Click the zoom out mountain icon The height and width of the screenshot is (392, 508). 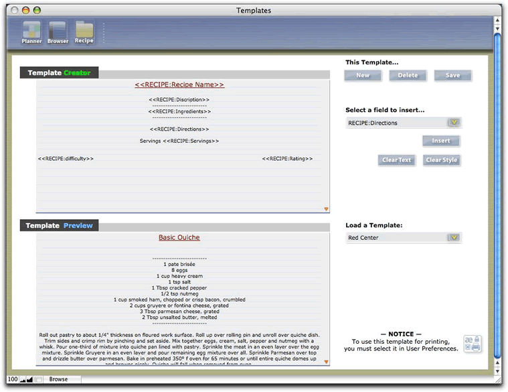pyautogui.click(x=23, y=379)
